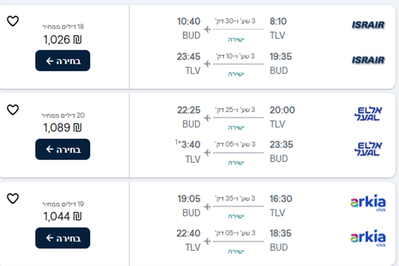Viewport: 399px width, 266px height.
Task: Click plane icon on El Al 23:35 flight
Action: 207,153
